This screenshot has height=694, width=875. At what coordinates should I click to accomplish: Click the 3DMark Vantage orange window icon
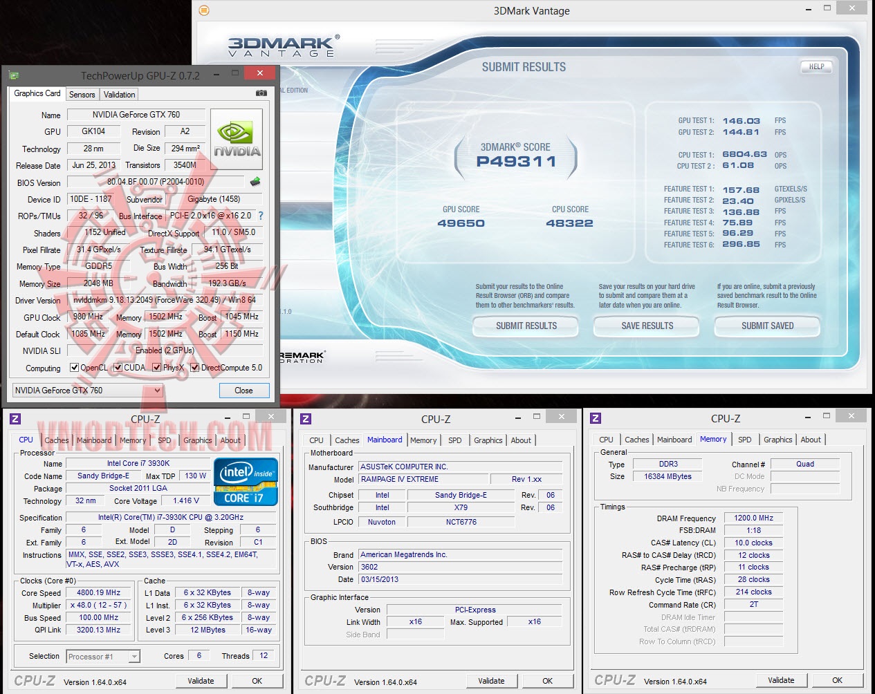coord(203,10)
